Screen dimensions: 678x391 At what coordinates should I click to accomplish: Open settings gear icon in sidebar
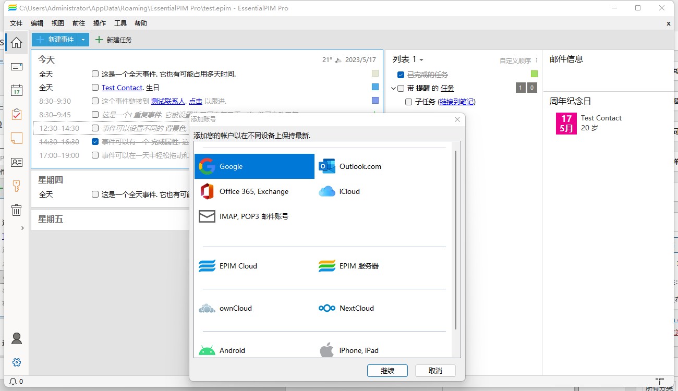pyautogui.click(x=17, y=362)
